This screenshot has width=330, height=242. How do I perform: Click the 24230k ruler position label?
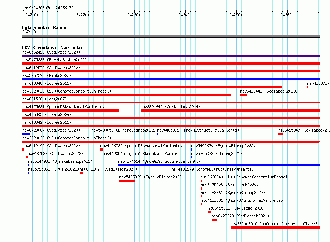pos(134,15)
